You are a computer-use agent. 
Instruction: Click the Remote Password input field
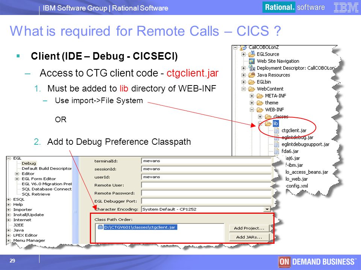(206, 193)
